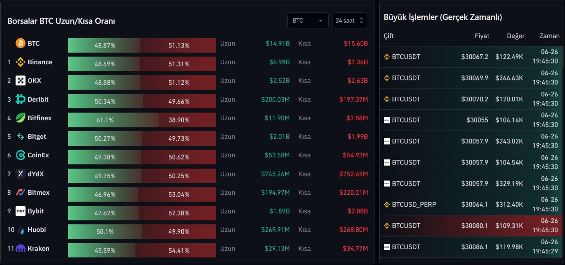This screenshot has height=265, width=565.
Task: Click the Fiyat column header
Action: 482,36
